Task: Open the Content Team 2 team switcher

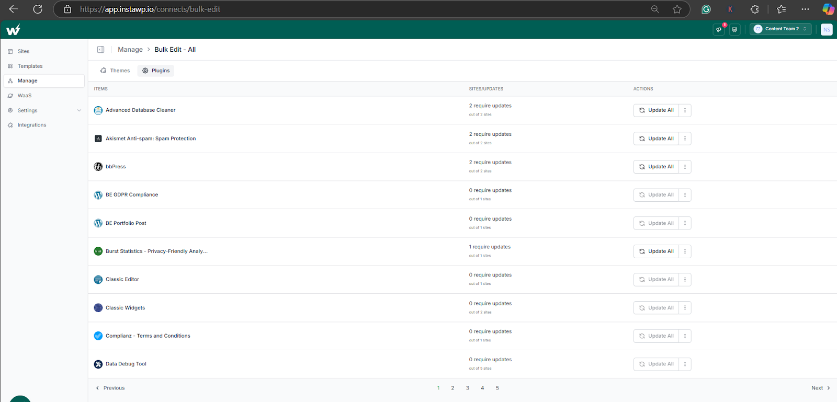Action: (780, 29)
